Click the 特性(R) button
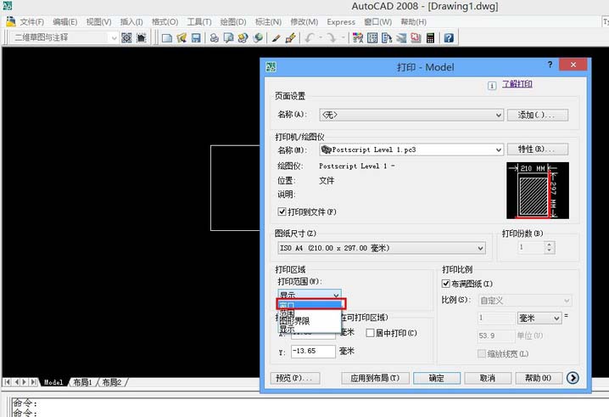609x417 pixels. pos(538,149)
